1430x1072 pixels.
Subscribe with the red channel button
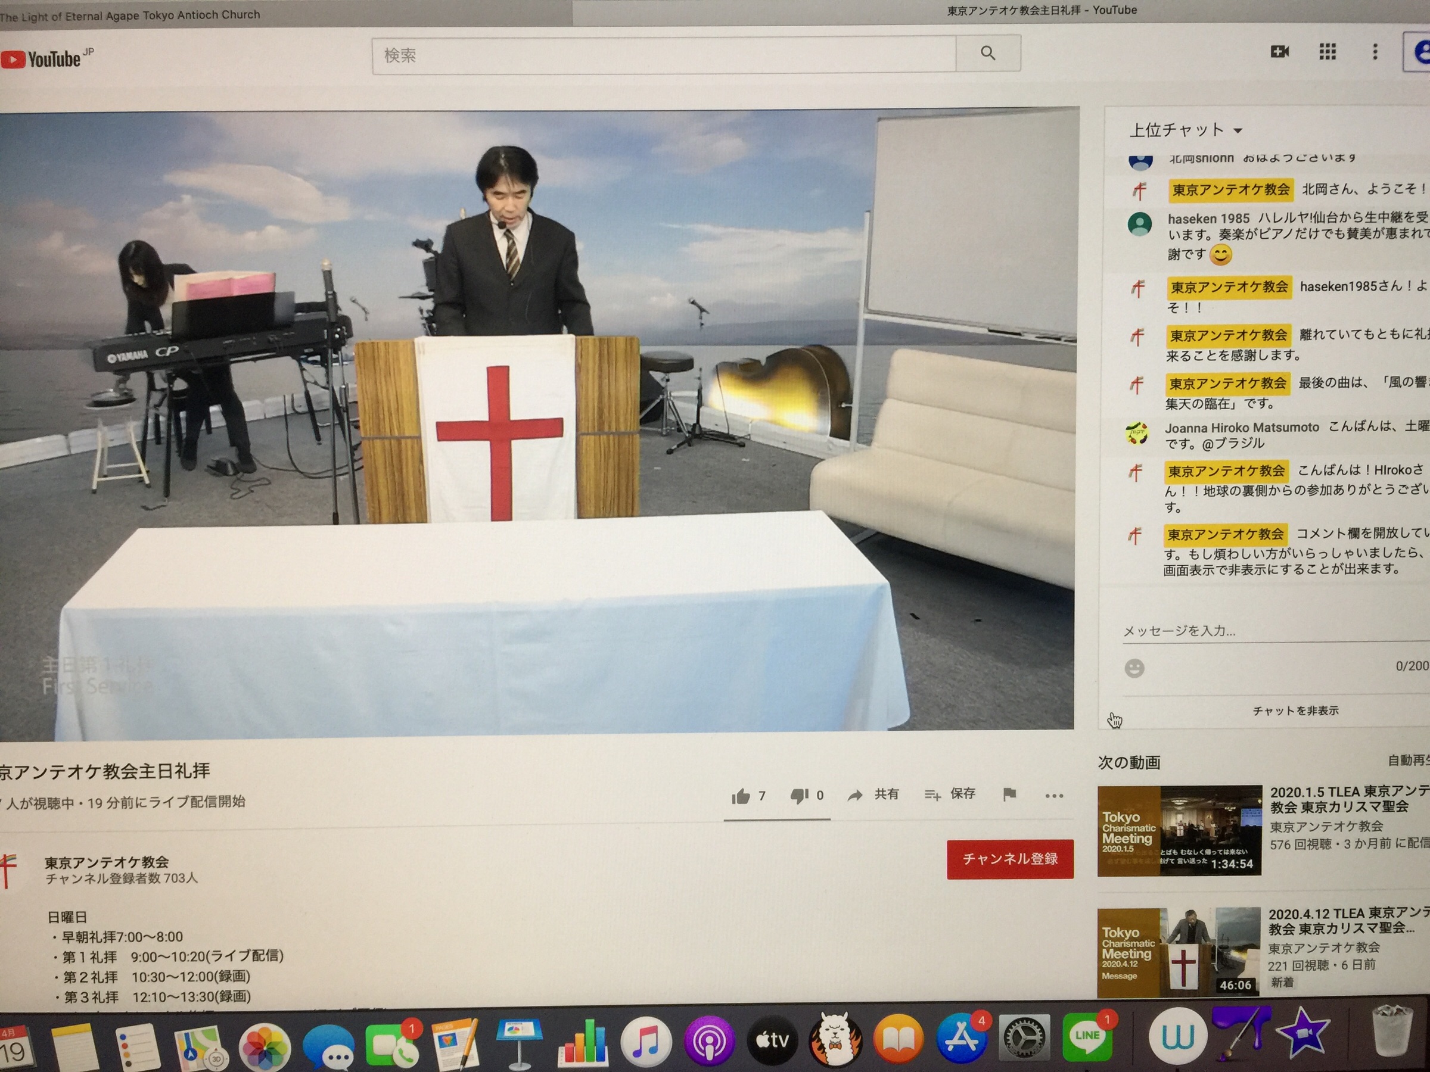[x=1010, y=859]
